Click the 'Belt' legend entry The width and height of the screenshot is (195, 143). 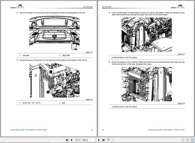(x=64, y=103)
